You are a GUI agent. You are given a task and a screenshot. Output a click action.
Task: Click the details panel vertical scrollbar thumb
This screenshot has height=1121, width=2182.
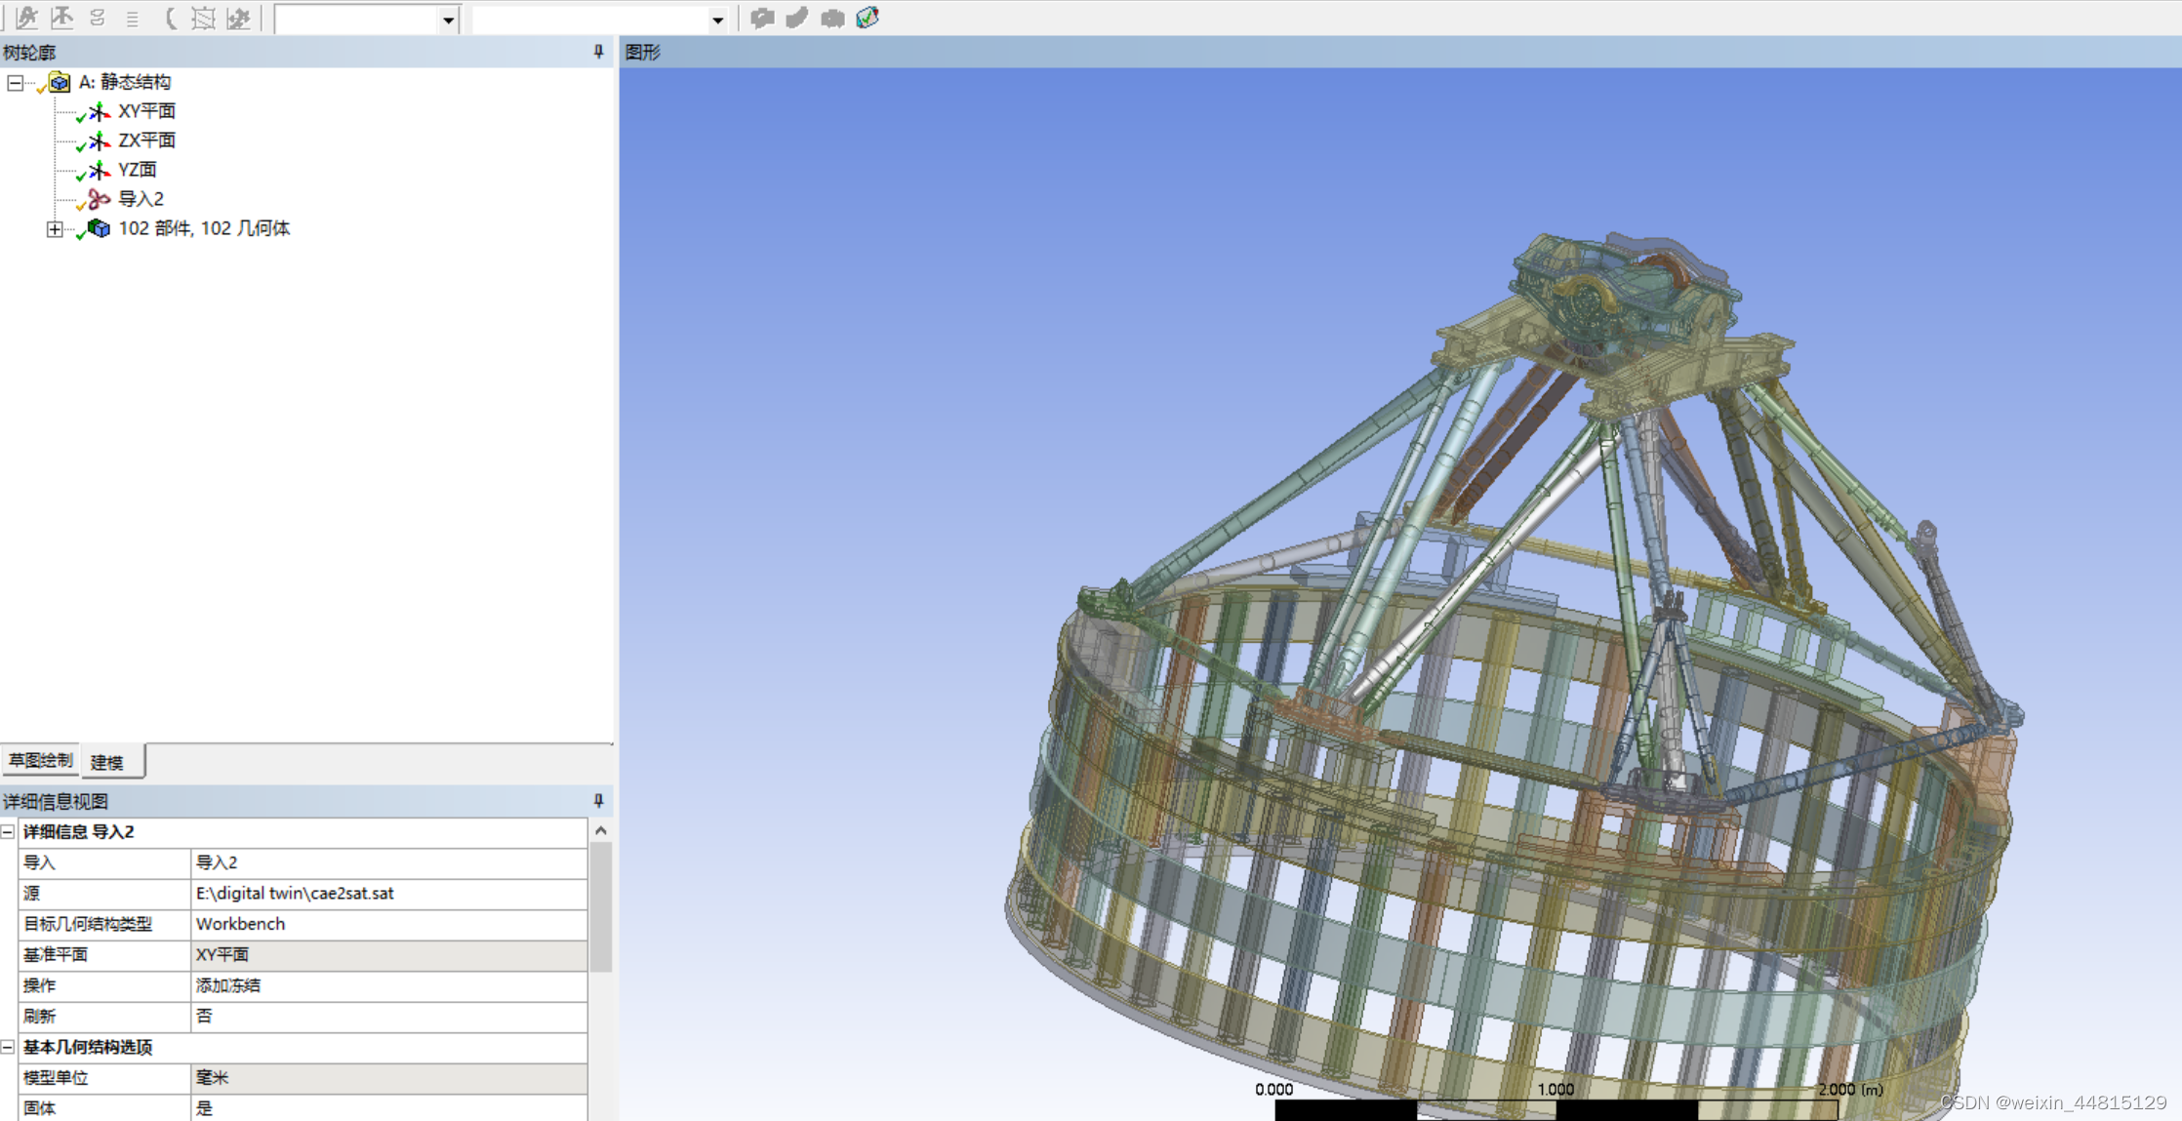pyautogui.click(x=601, y=907)
